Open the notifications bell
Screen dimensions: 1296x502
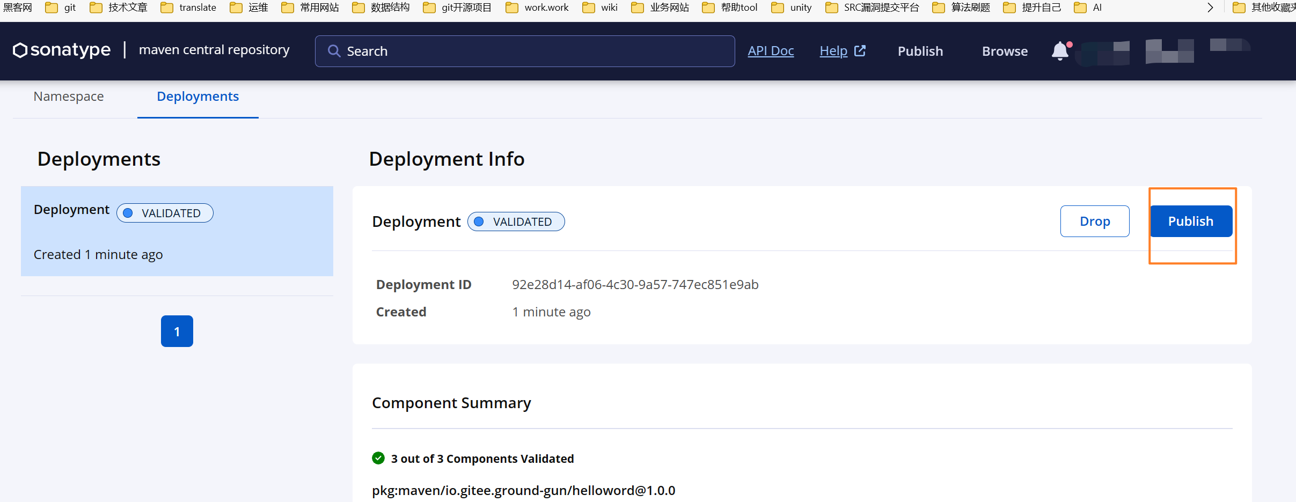click(x=1060, y=51)
